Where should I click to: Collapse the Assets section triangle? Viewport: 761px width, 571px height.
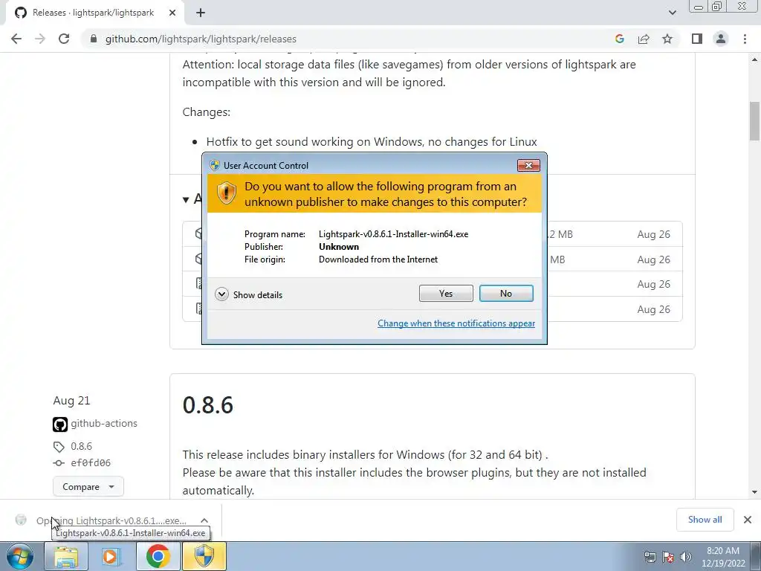click(186, 199)
